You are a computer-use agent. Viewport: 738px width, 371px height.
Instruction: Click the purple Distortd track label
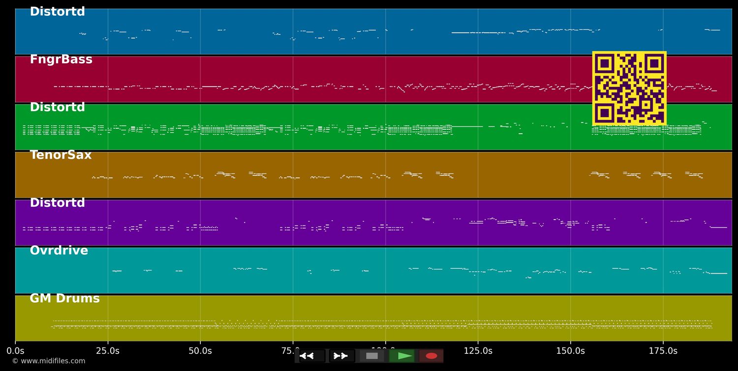point(57,203)
